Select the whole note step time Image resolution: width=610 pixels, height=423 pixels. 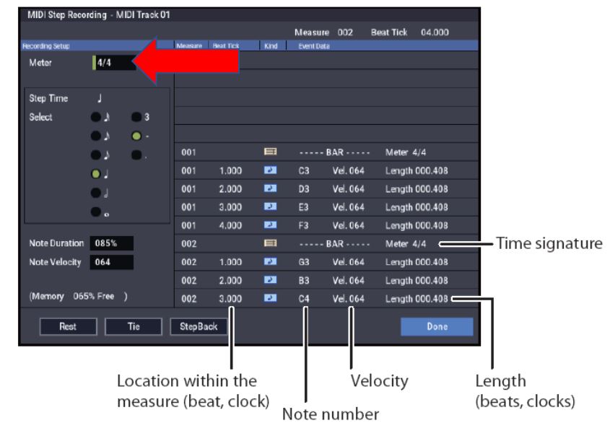tap(96, 211)
